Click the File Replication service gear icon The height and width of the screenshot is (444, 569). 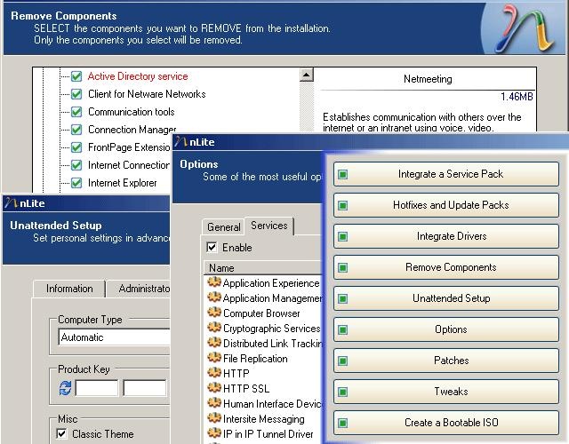tap(213, 359)
